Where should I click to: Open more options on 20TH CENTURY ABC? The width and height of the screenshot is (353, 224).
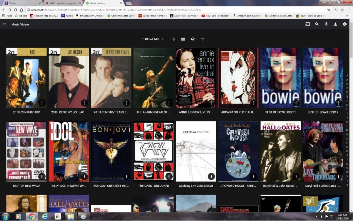click(x=42, y=103)
